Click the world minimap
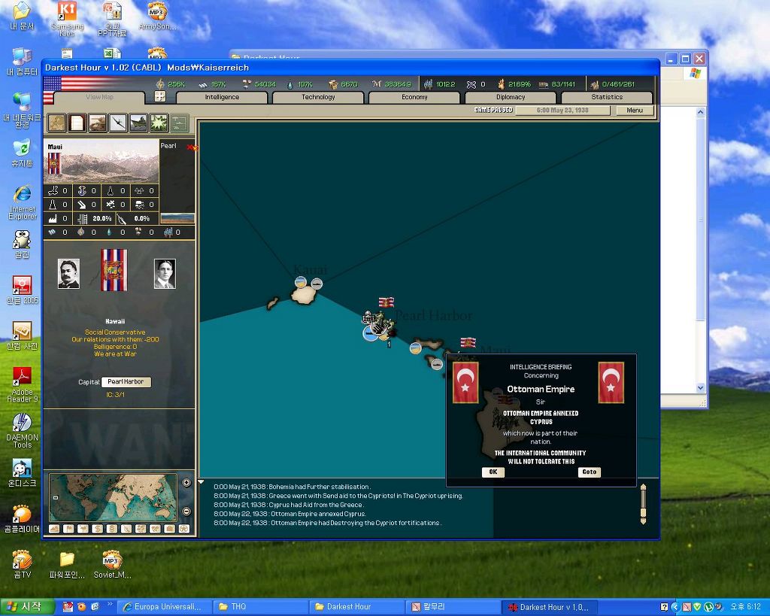 [113, 498]
